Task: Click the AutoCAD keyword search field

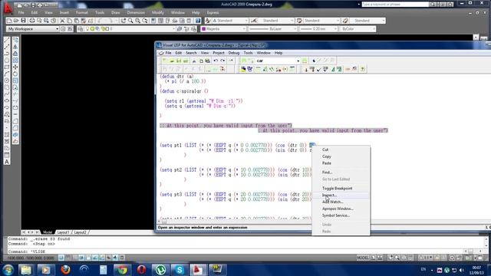Action: pos(395,5)
